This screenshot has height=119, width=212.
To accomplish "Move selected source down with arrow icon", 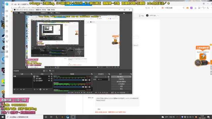I will click(47, 90).
